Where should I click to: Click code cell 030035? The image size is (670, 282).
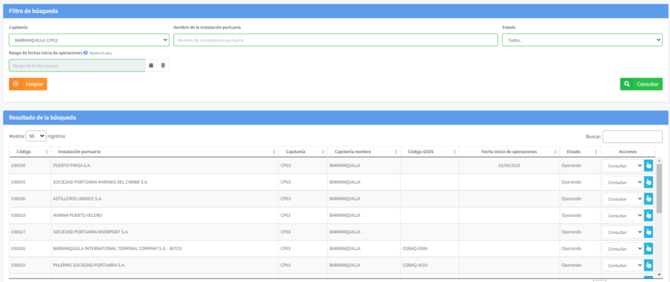tap(30, 182)
